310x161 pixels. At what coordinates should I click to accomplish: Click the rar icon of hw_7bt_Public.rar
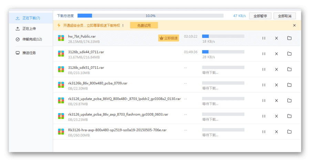[x=61, y=38]
